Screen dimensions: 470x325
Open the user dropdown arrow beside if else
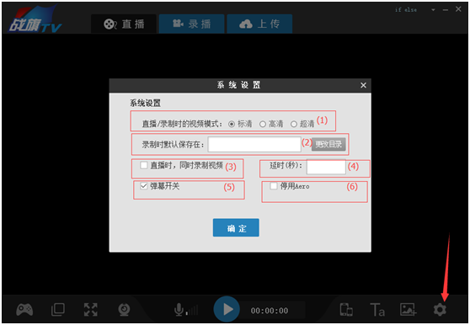click(433, 10)
